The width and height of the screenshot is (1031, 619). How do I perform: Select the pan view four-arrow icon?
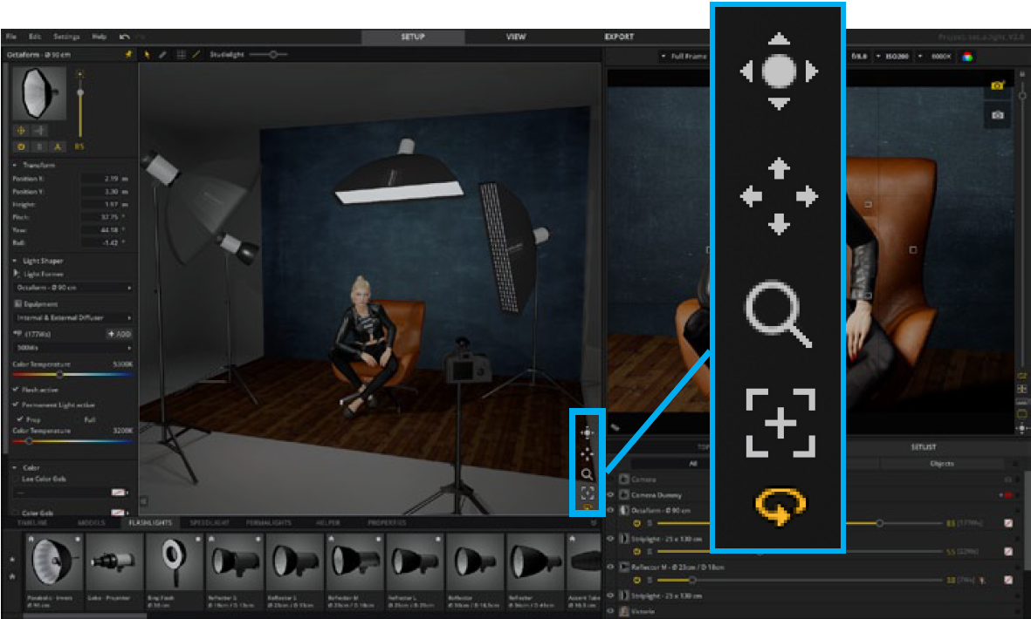tap(587, 453)
